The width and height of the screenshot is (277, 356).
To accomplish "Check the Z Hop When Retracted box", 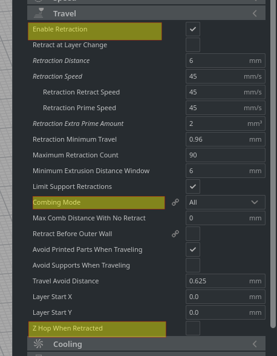I will click(193, 328).
